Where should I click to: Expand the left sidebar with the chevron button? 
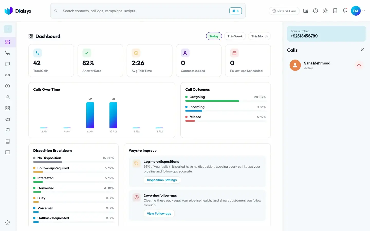click(8, 29)
